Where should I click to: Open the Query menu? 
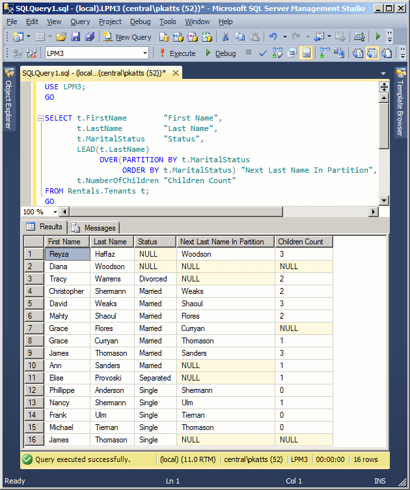80,22
